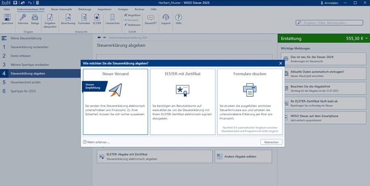
Task: Click the Mehr erfahren link
Action: [98, 142]
